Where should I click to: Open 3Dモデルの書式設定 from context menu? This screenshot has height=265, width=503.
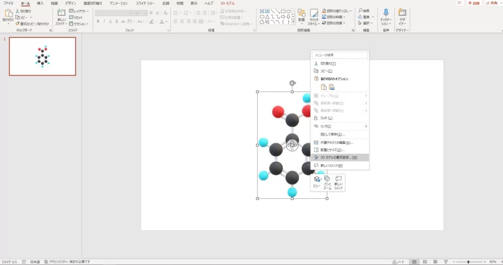tap(338, 157)
